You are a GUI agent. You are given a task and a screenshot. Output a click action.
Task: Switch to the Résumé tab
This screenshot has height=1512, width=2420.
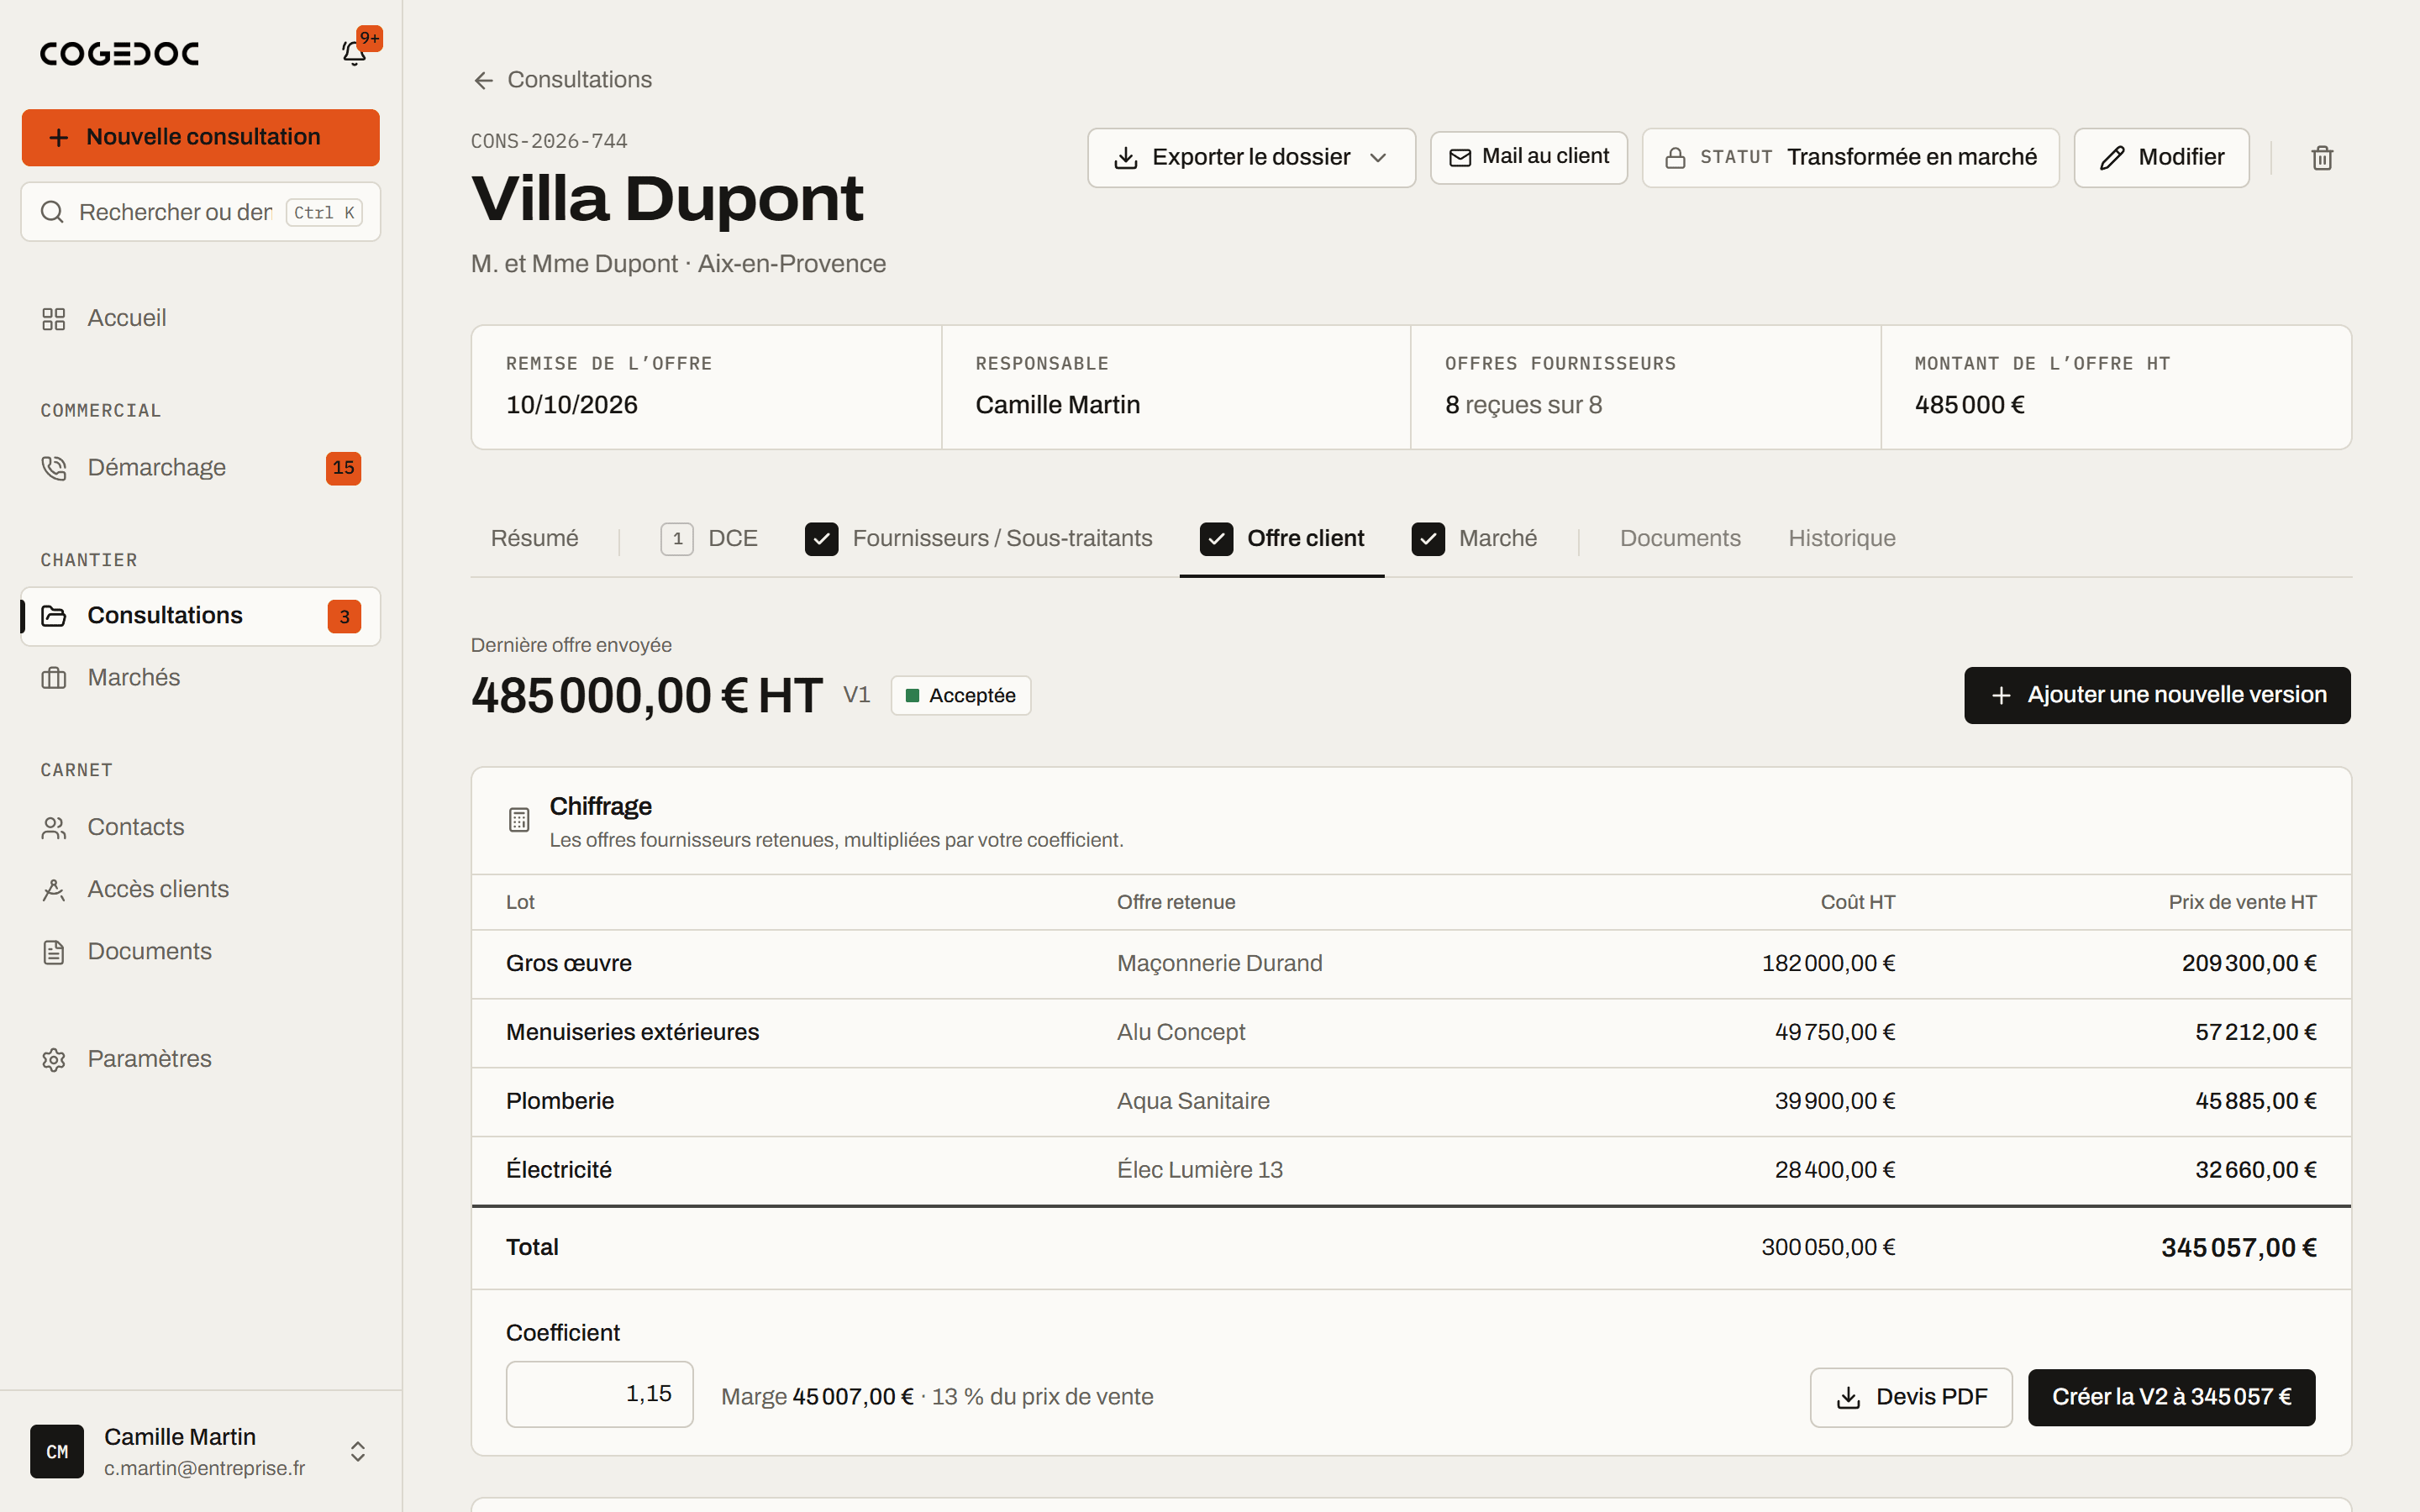coord(535,539)
